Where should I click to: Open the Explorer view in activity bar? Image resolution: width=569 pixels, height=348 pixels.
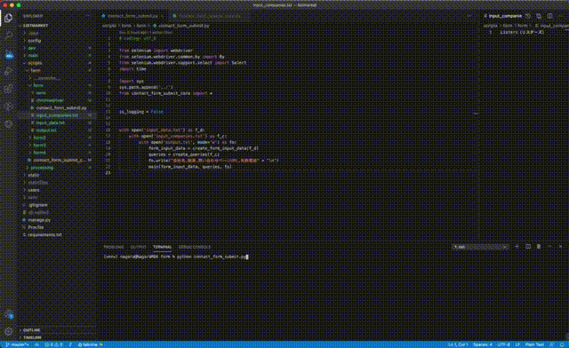pyautogui.click(x=8, y=18)
